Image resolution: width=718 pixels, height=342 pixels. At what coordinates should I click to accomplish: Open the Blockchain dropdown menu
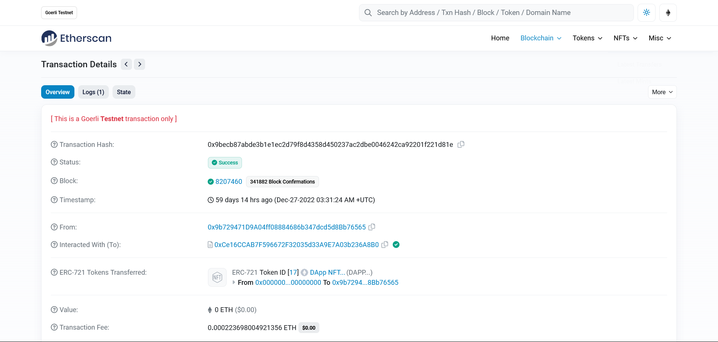point(540,38)
